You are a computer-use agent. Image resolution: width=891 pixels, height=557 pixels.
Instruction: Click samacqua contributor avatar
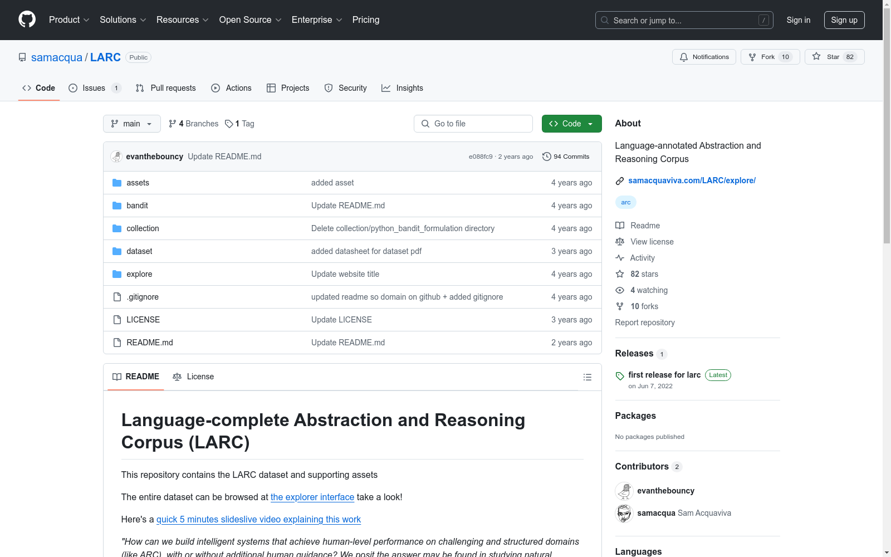click(624, 513)
